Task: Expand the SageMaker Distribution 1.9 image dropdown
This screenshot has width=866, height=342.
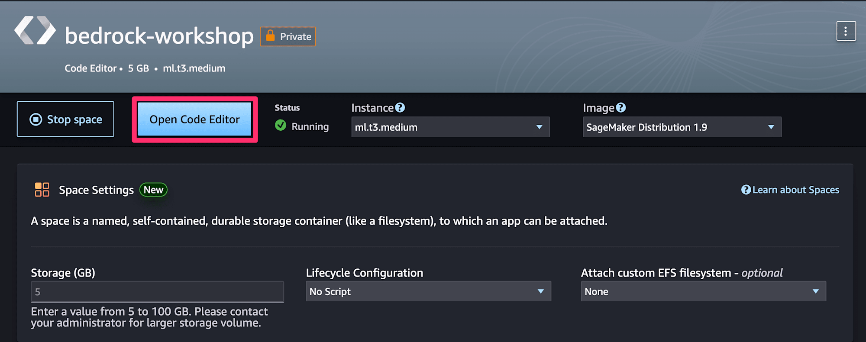Action: click(x=682, y=127)
